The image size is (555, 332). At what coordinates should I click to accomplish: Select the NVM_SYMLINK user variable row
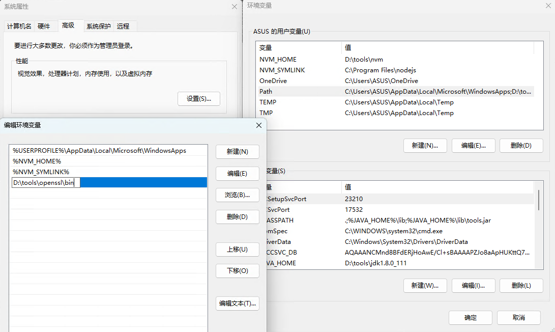coord(395,70)
